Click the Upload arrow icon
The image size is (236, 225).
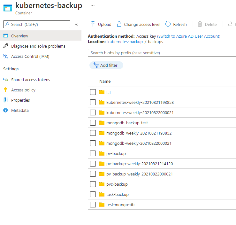93,24
